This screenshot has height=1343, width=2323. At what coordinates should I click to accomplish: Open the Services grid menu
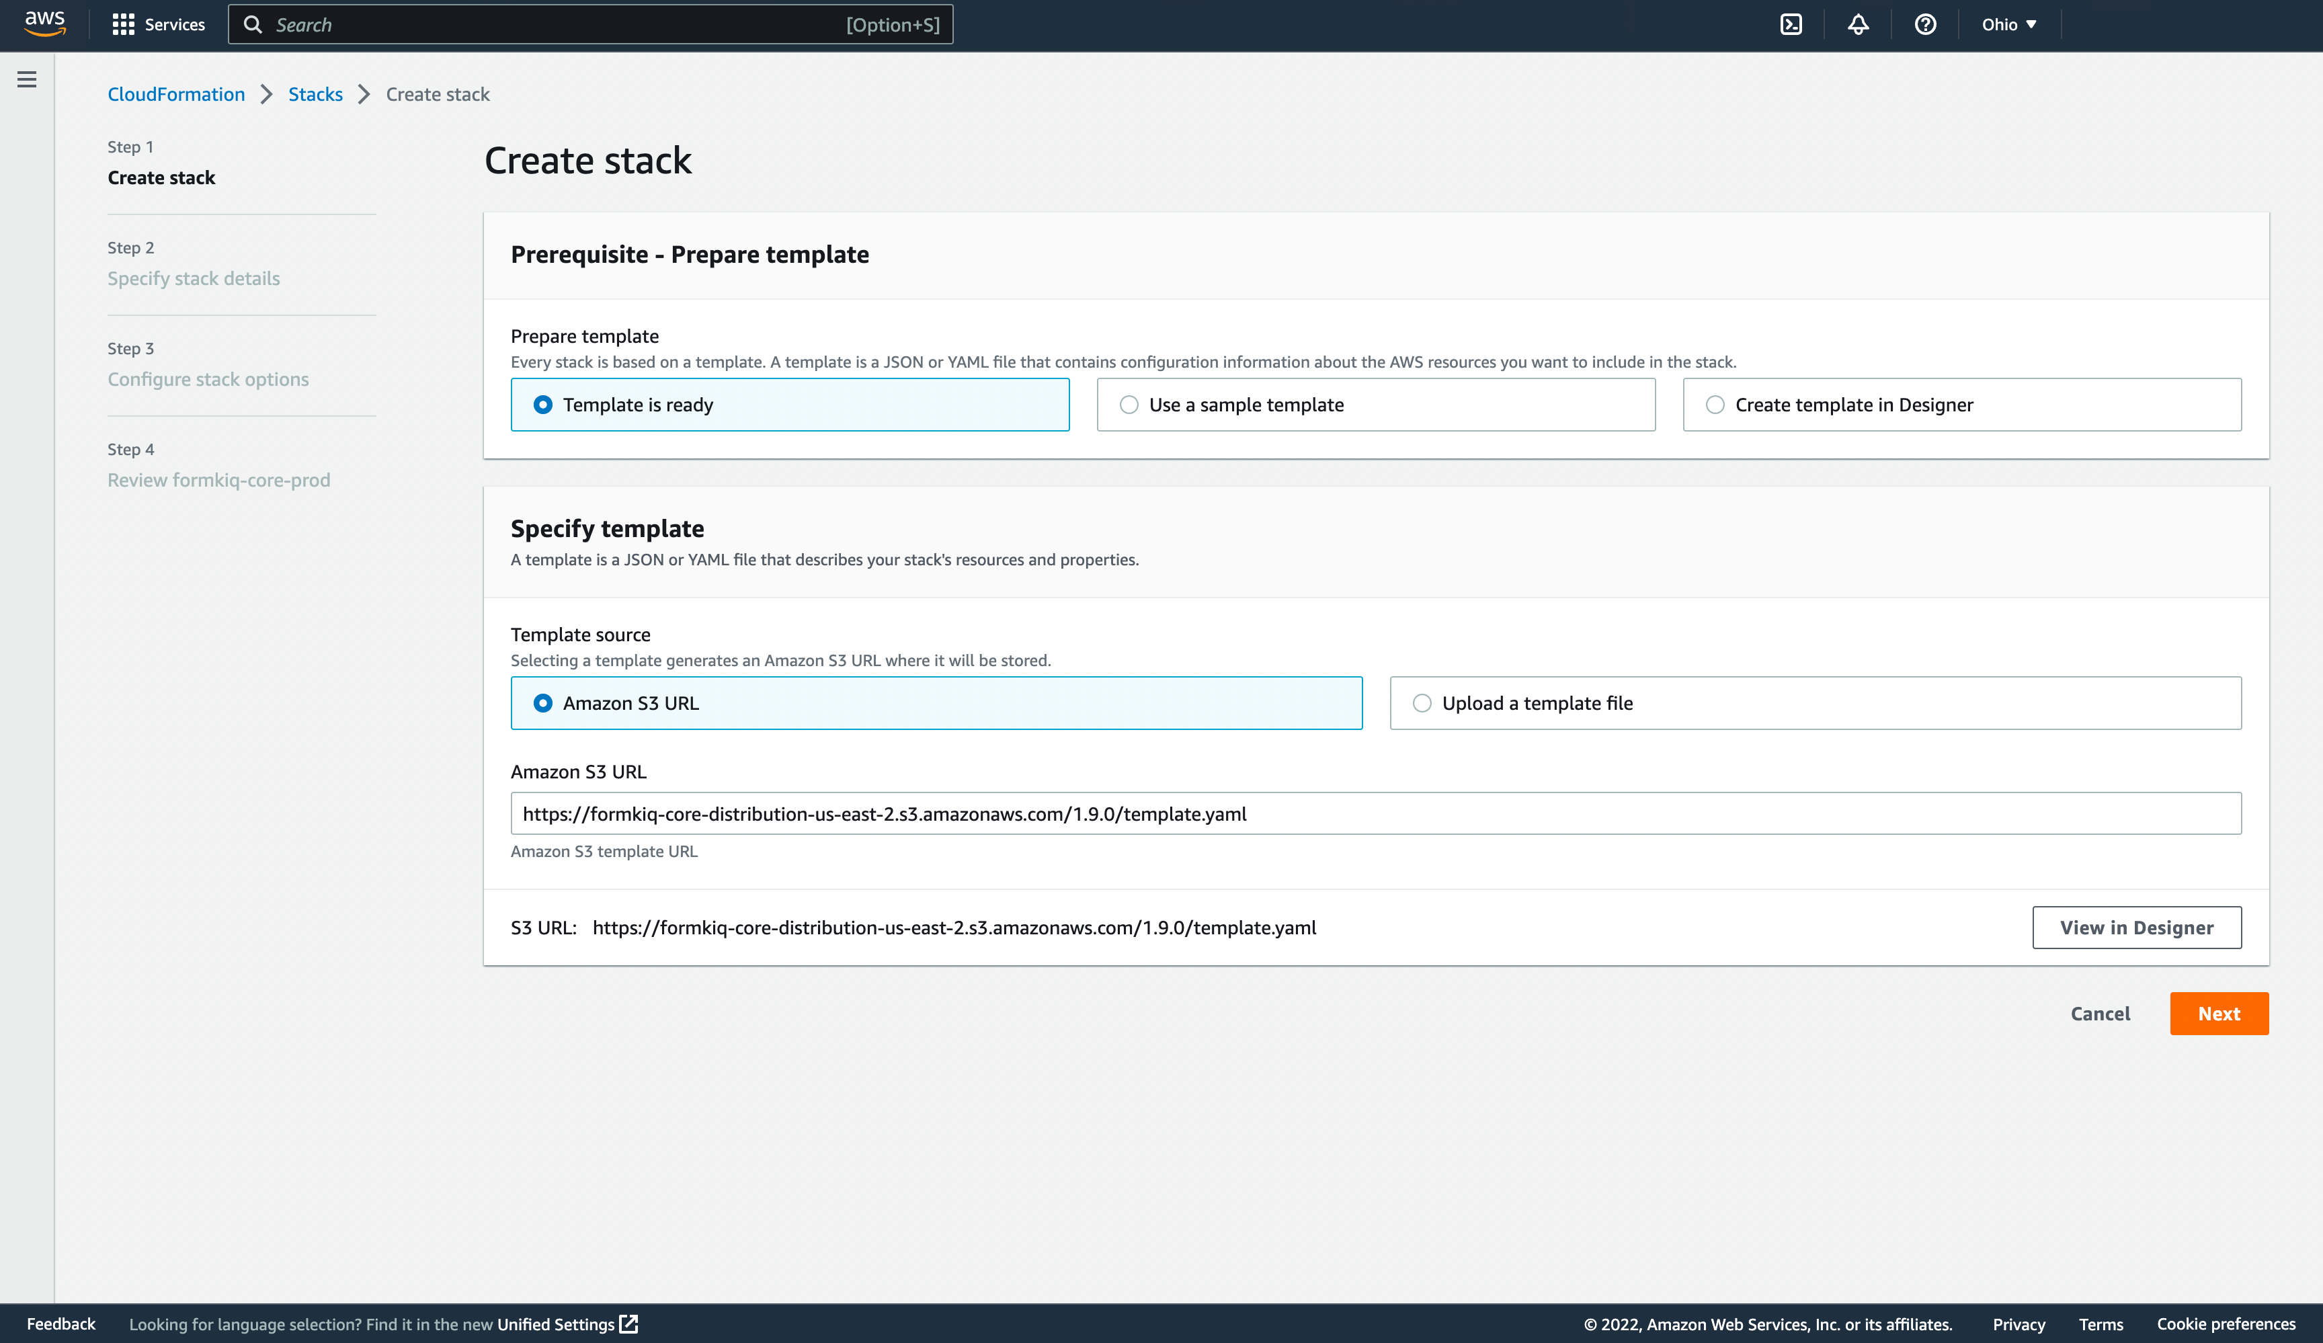coord(122,25)
